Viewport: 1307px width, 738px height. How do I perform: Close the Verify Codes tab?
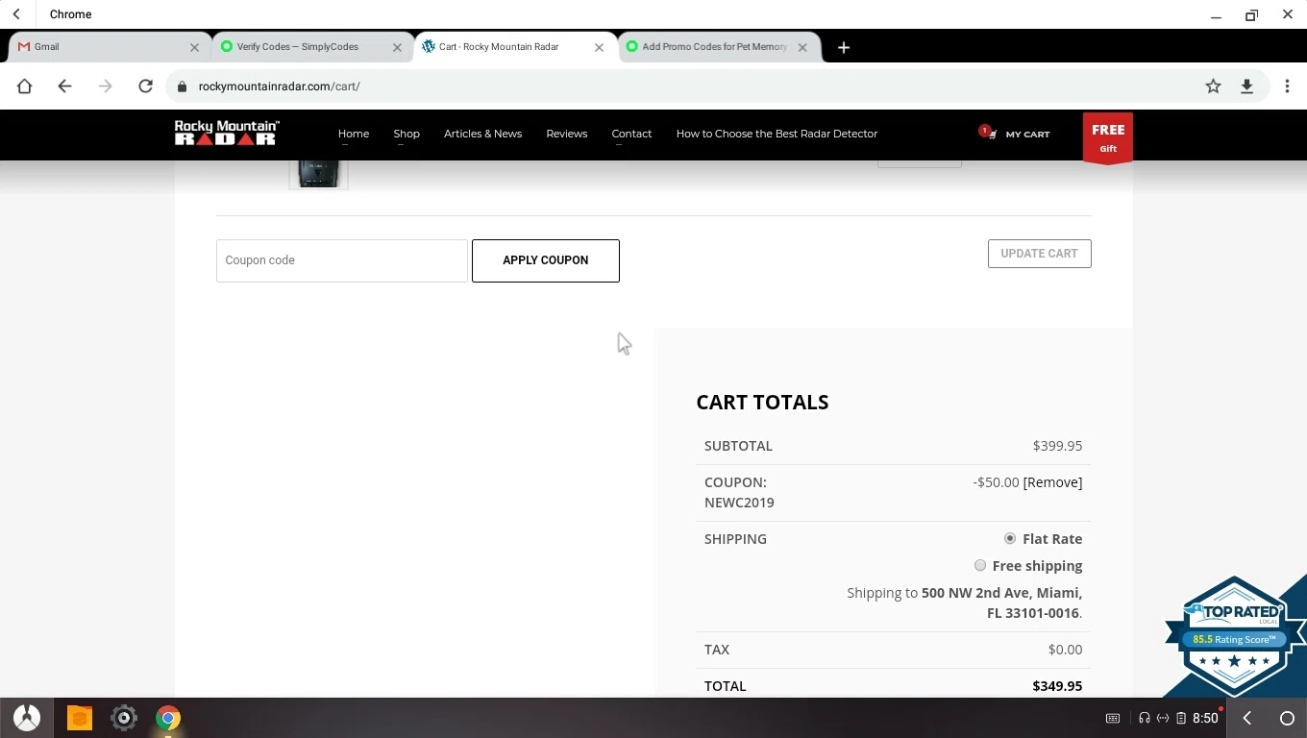pos(397,47)
